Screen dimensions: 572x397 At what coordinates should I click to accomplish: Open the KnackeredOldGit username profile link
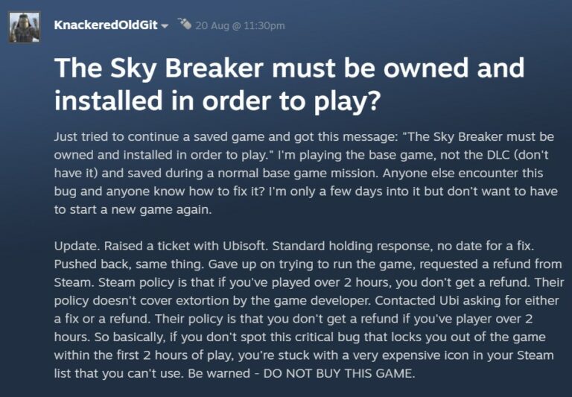point(106,25)
